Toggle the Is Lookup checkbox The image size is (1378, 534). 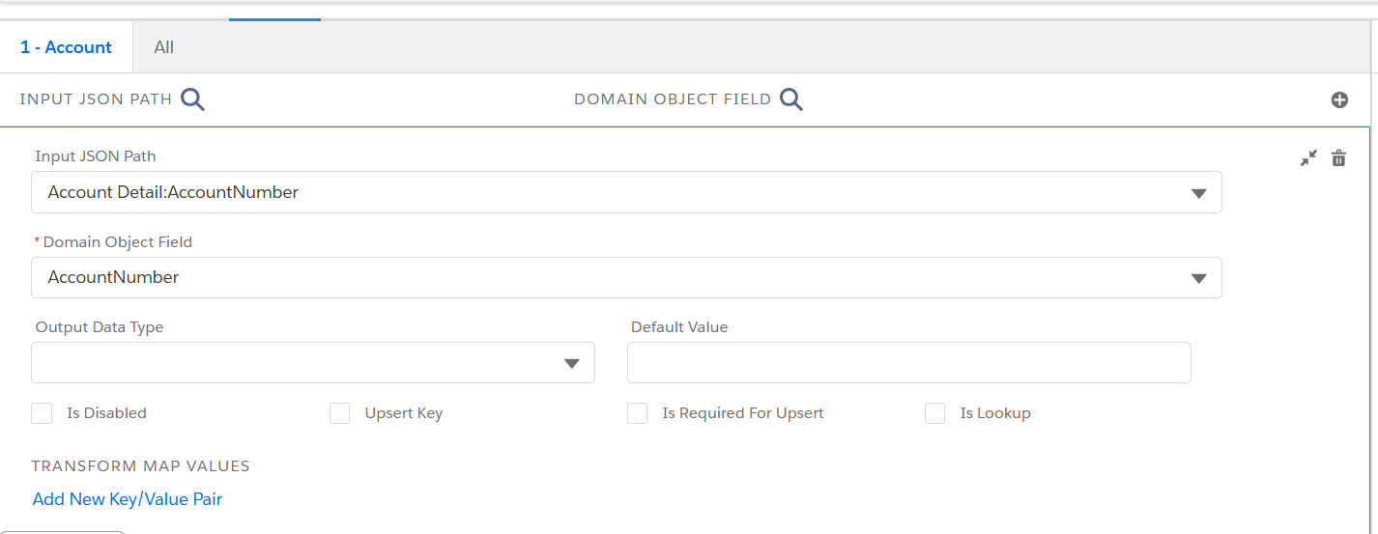934,413
